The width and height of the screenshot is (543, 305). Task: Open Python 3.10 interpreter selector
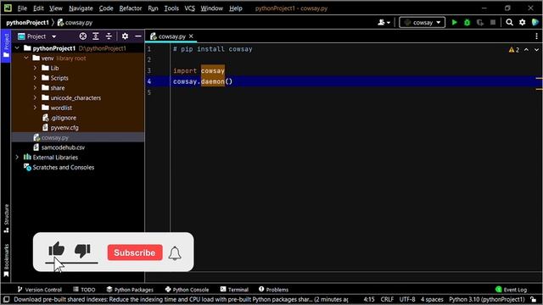(x=487, y=299)
